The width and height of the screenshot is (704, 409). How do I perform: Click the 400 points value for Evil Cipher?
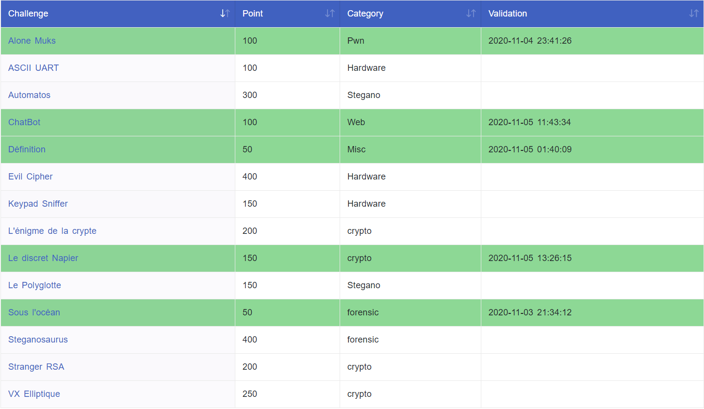point(250,177)
